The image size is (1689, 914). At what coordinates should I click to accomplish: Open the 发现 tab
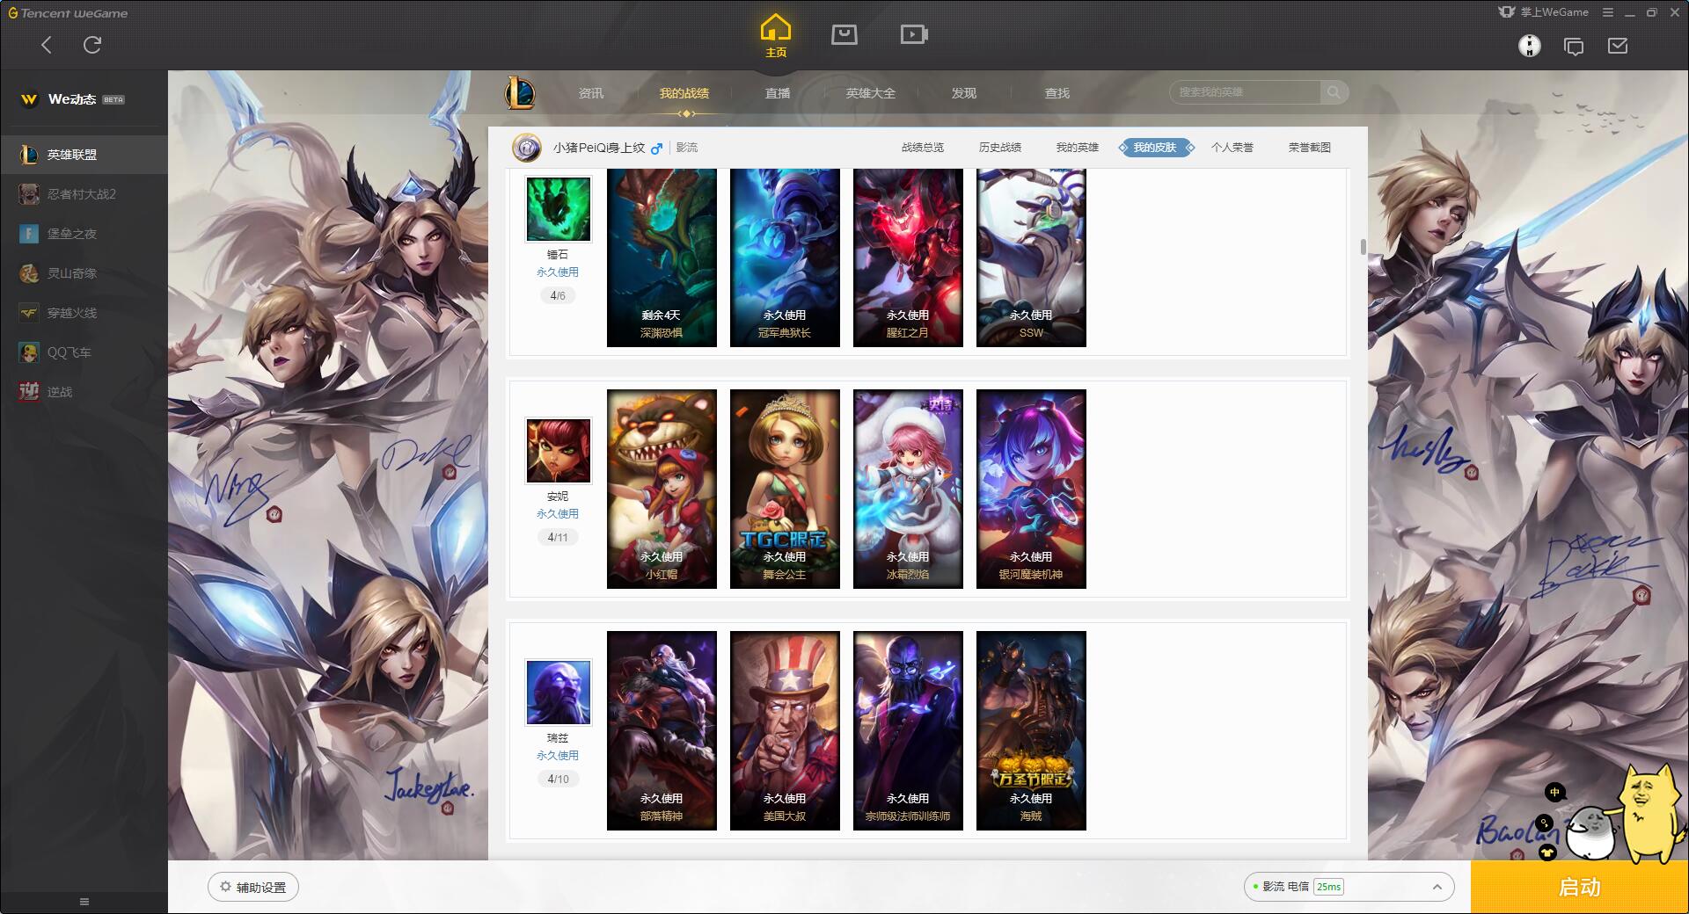point(964,93)
